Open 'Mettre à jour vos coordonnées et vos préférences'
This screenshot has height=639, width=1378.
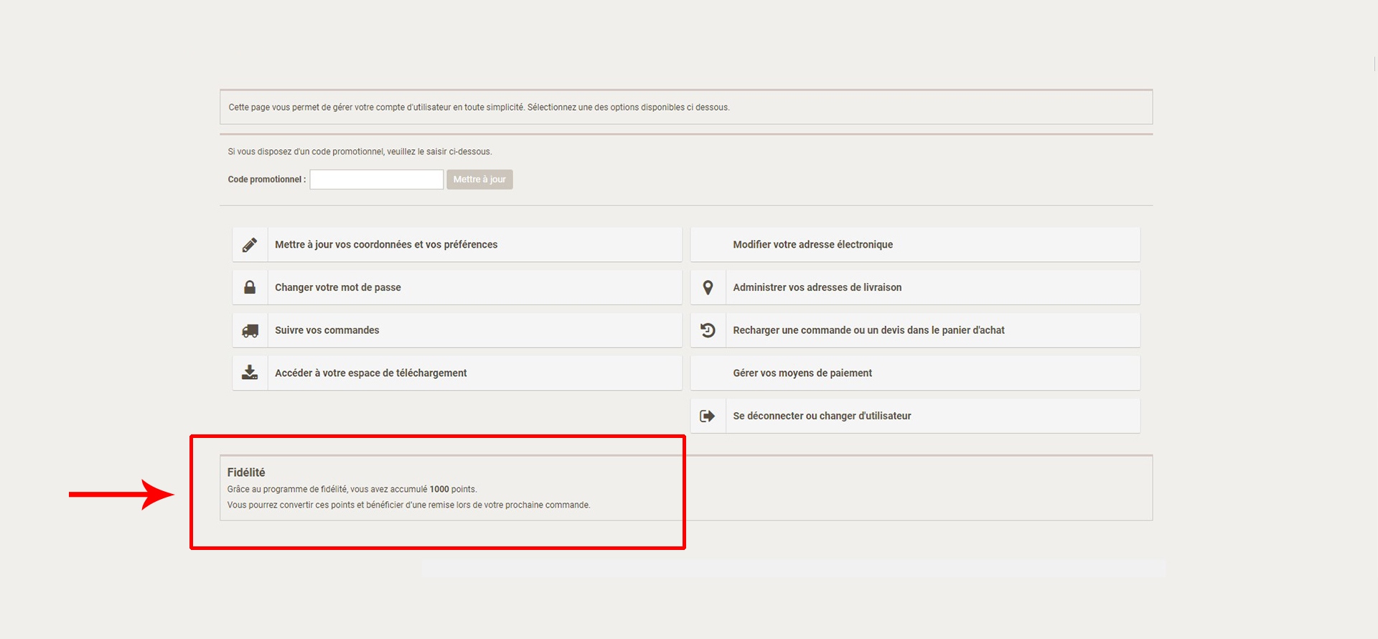[x=385, y=245]
